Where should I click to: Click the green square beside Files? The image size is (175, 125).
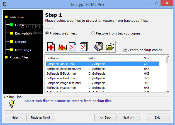click(x=12, y=25)
